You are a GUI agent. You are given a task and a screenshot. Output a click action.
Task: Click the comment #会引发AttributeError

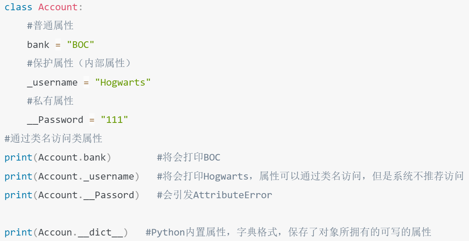pyautogui.click(x=215, y=195)
